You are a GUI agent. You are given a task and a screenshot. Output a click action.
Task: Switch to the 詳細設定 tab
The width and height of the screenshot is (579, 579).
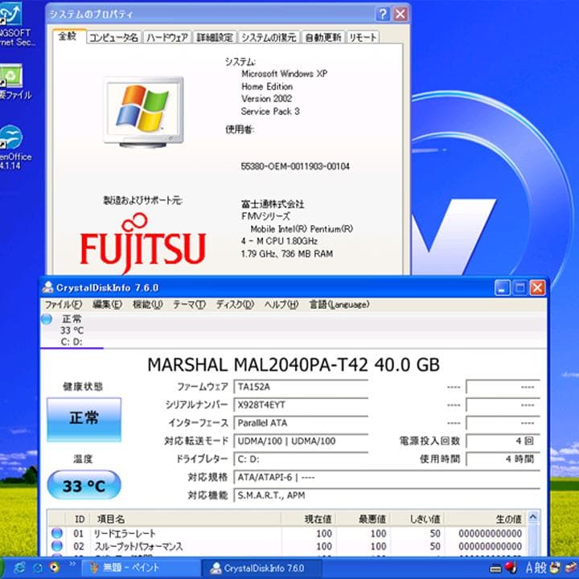coord(215,37)
